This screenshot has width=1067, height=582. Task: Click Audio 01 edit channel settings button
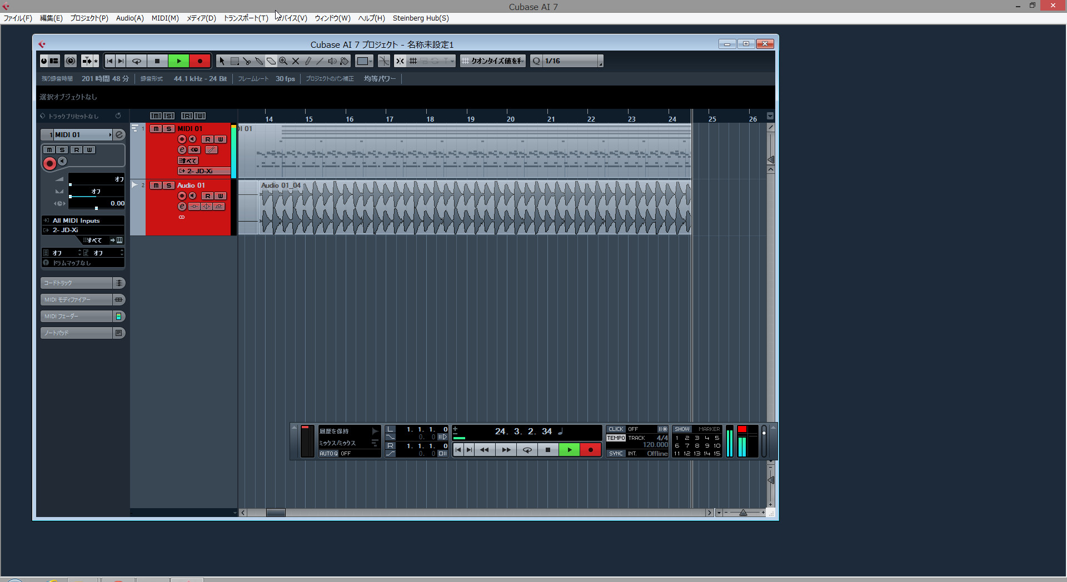coord(182,207)
